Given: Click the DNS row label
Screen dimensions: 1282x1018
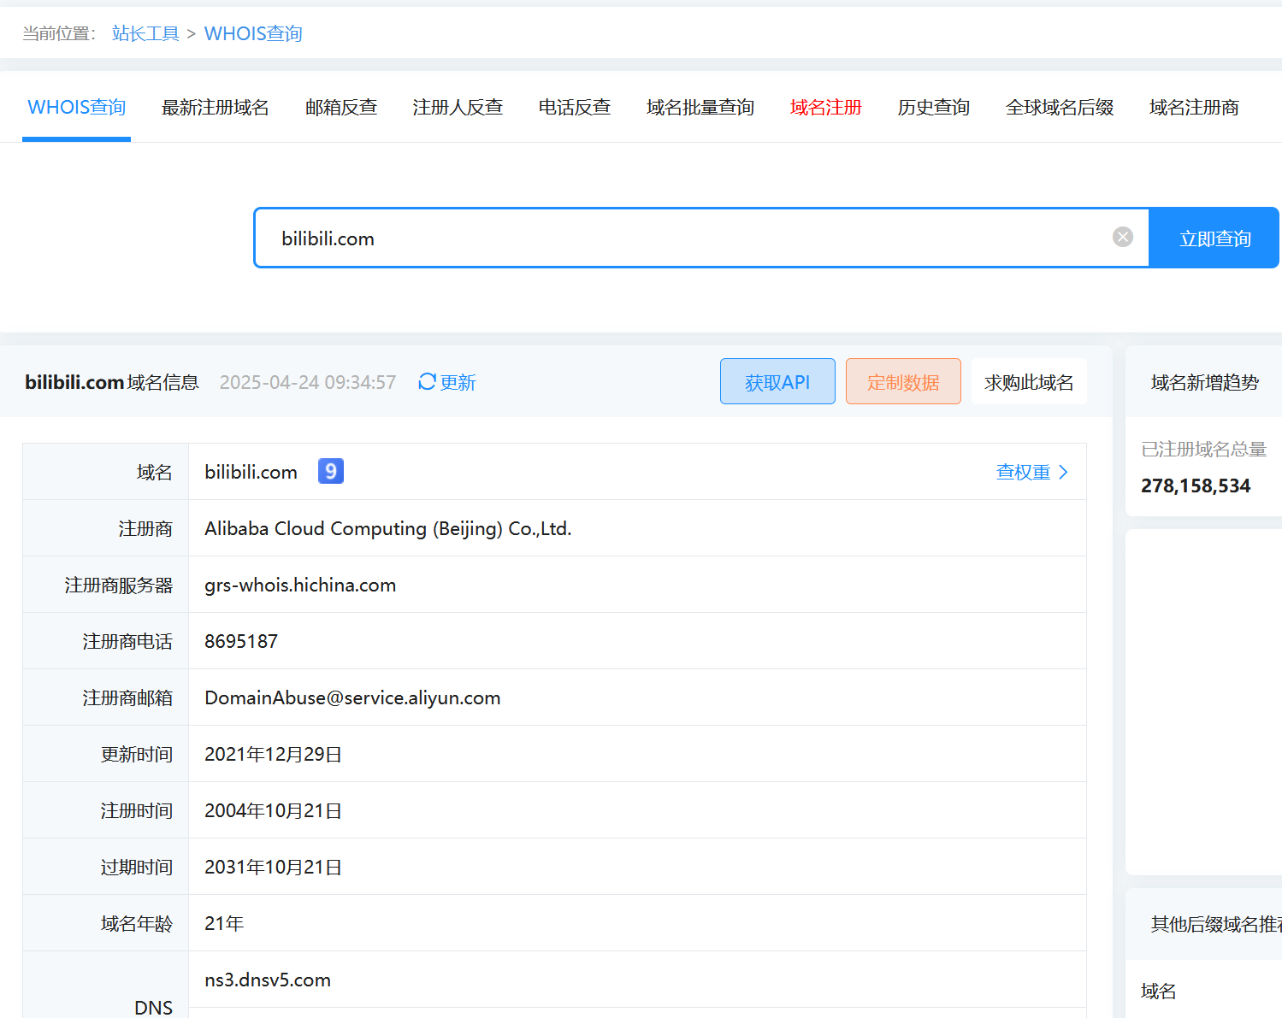Looking at the screenshot, I should pos(154,1008).
